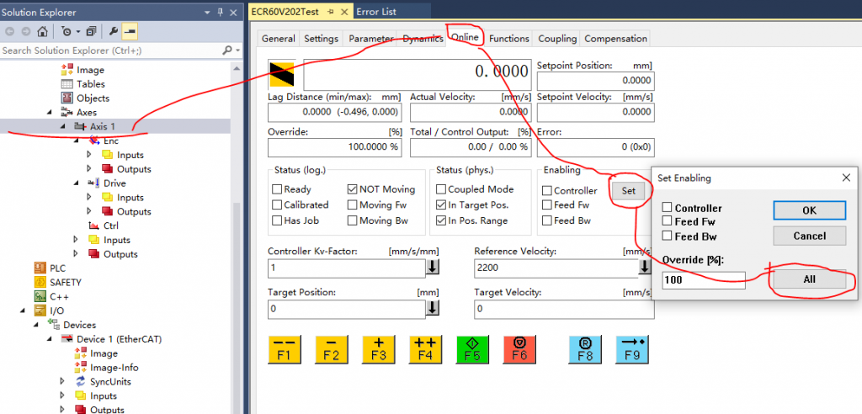The image size is (862, 414).
Task: Check Feed Fw in the Set Enabling dialog
Action: pos(668,221)
